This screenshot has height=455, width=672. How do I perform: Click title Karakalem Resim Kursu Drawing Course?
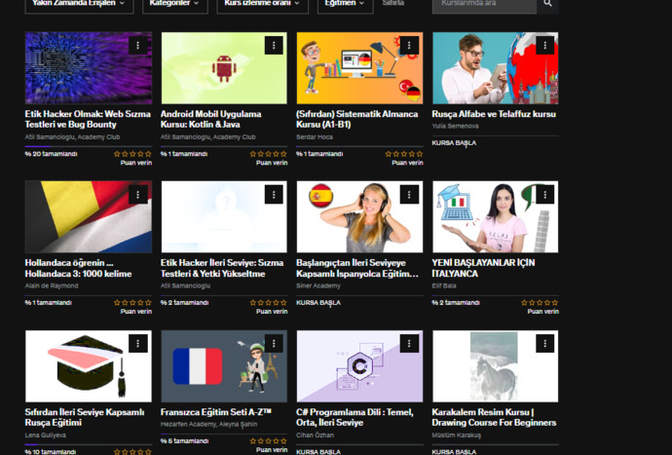[494, 417]
